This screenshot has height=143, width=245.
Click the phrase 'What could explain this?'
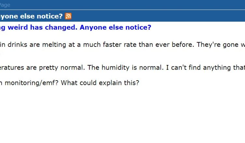pyautogui.click(x=100, y=83)
